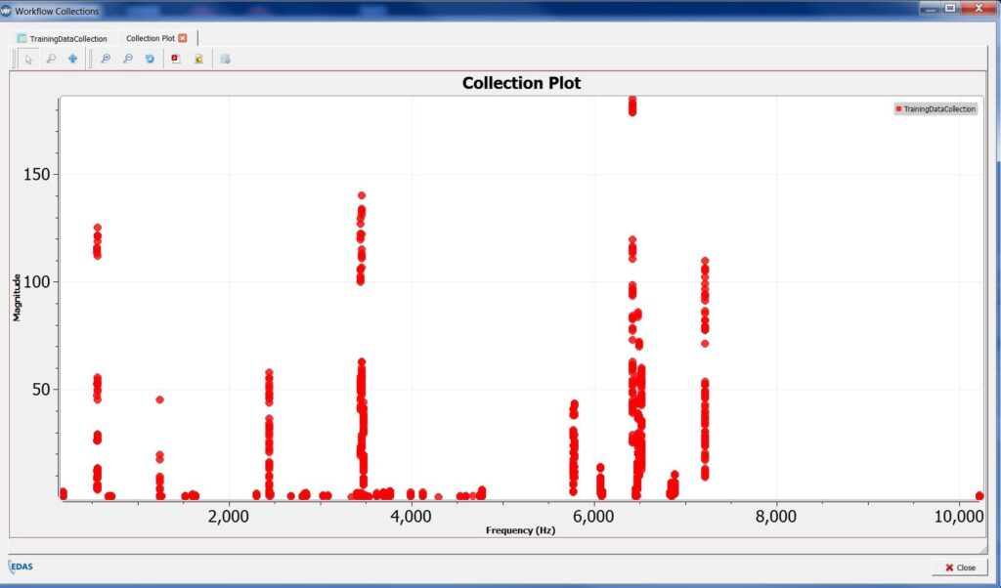1001x588 pixels.
Task: Click the 150 magnitude tick label
Action: coord(36,174)
